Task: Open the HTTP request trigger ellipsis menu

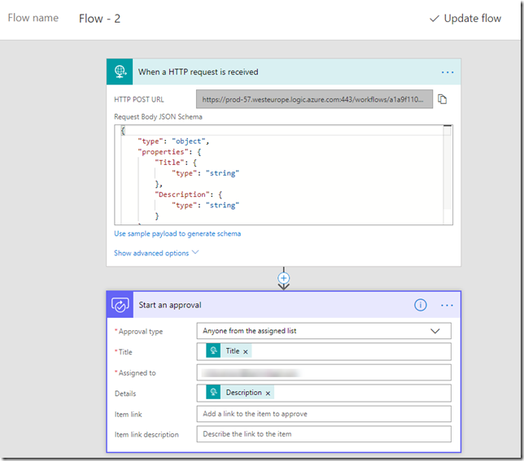Action: point(448,72)
